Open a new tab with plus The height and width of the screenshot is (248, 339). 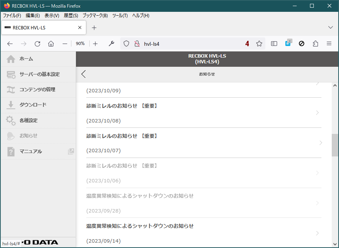[x=94, y=27]
